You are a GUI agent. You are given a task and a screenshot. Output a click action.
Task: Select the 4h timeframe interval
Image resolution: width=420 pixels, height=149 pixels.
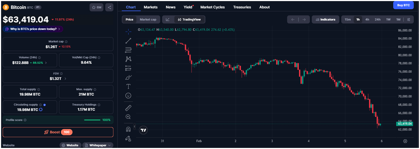[x=367, y=19]
